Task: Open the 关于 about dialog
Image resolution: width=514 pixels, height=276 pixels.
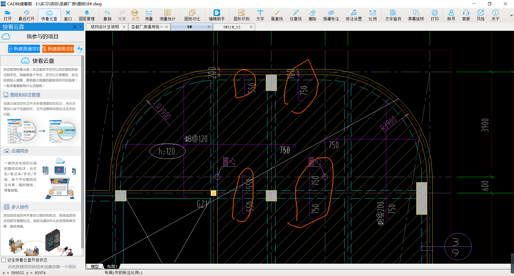Action: coord(496,15)
